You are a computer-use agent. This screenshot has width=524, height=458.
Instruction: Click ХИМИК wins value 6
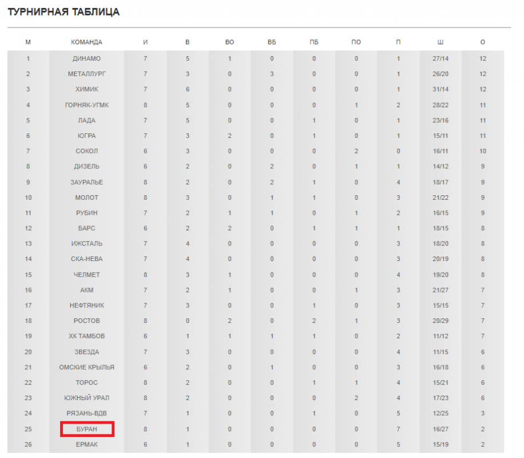[x=188, y=89]
